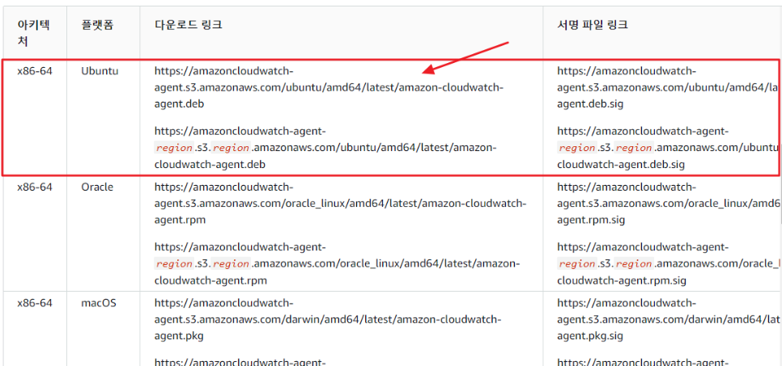Click the macOS agent.pkg.sig signature URL
The width and height of the screenshot is (782, 366).
pos(668,319)
